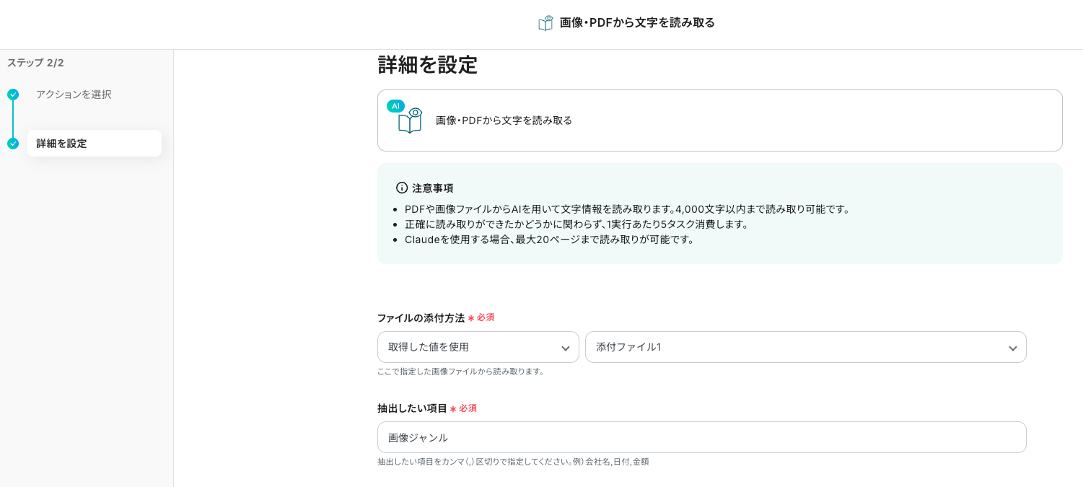
Task: Click the checkmark circle for 詳細を設定
Action: [x=13, y=144]
